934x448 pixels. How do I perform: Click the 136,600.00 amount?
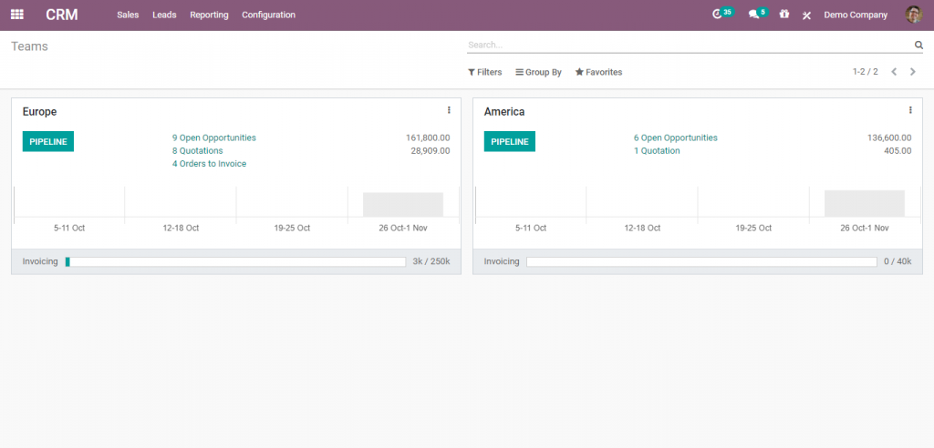tap(889, 137)
